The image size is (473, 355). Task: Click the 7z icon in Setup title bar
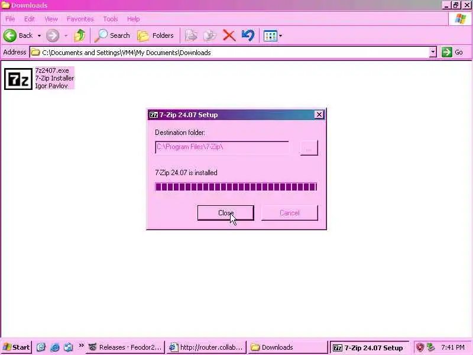(154, 115)
